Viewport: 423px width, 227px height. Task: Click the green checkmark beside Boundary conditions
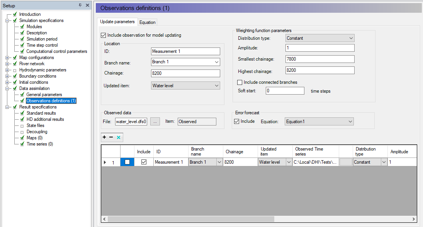[15, 76]
